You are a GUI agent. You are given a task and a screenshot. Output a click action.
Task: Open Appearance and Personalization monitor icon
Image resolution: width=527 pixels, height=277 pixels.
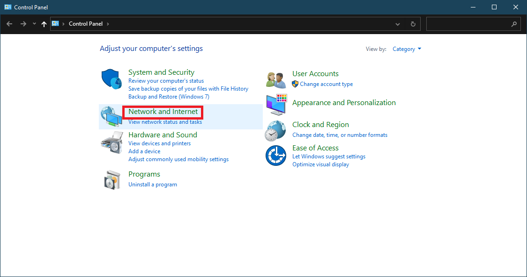[276, 104]
